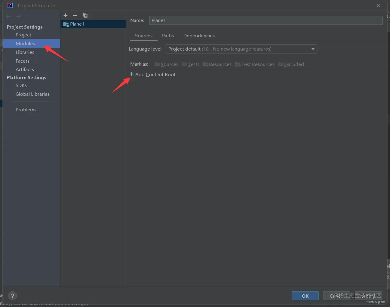Mark as Tests folder
Screen dimensions: 390x307
190,64
